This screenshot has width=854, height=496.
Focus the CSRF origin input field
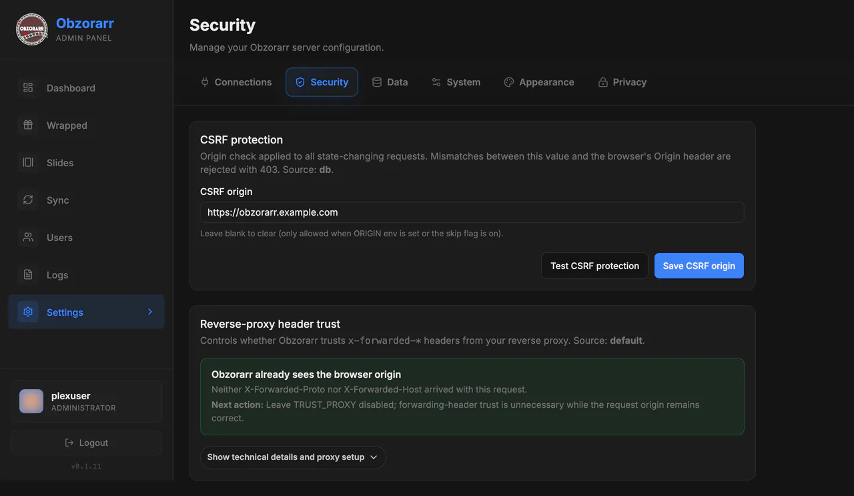[x=472, y=212]
